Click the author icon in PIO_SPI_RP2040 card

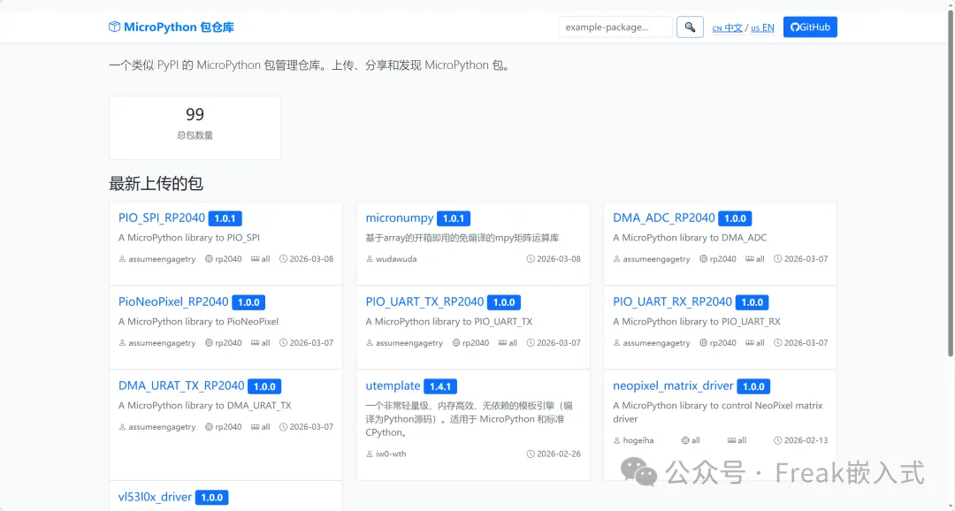(x=122, y=259)
